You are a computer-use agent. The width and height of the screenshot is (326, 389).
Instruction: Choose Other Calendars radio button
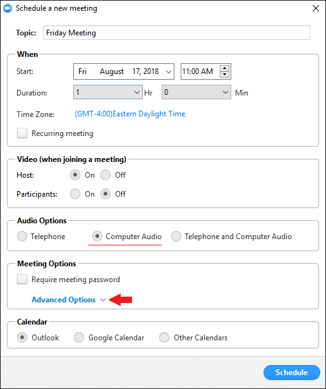[164, 337]
